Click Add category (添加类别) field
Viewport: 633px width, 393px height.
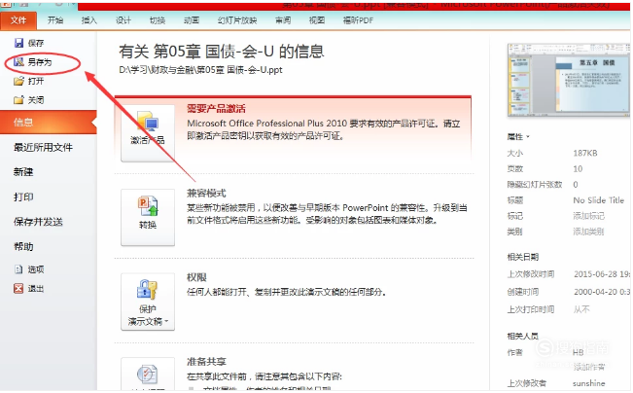588,232
